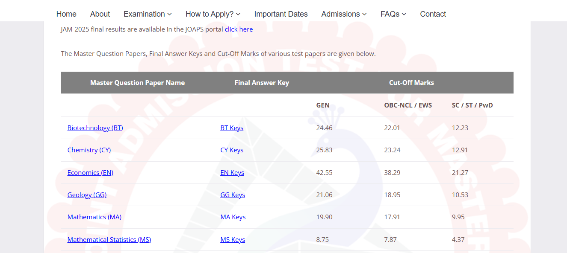Download the BT Keys answer key
Image resolution: width=567 pixels, height=253 pixels.
(x=232, y=128)
